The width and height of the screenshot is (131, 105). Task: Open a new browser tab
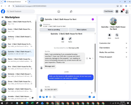coord(30,2)
